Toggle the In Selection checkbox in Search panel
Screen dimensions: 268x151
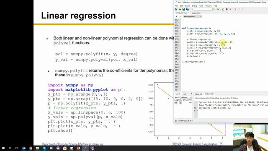(x=187, y=100)
